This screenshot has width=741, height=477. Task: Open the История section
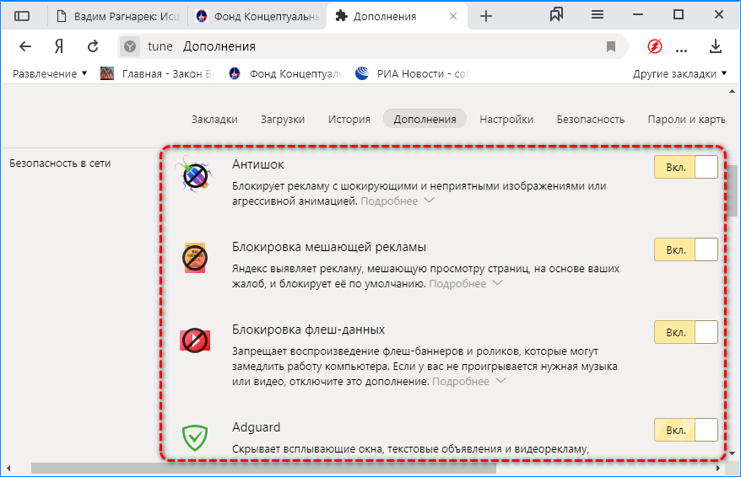(x=349, y=120)
